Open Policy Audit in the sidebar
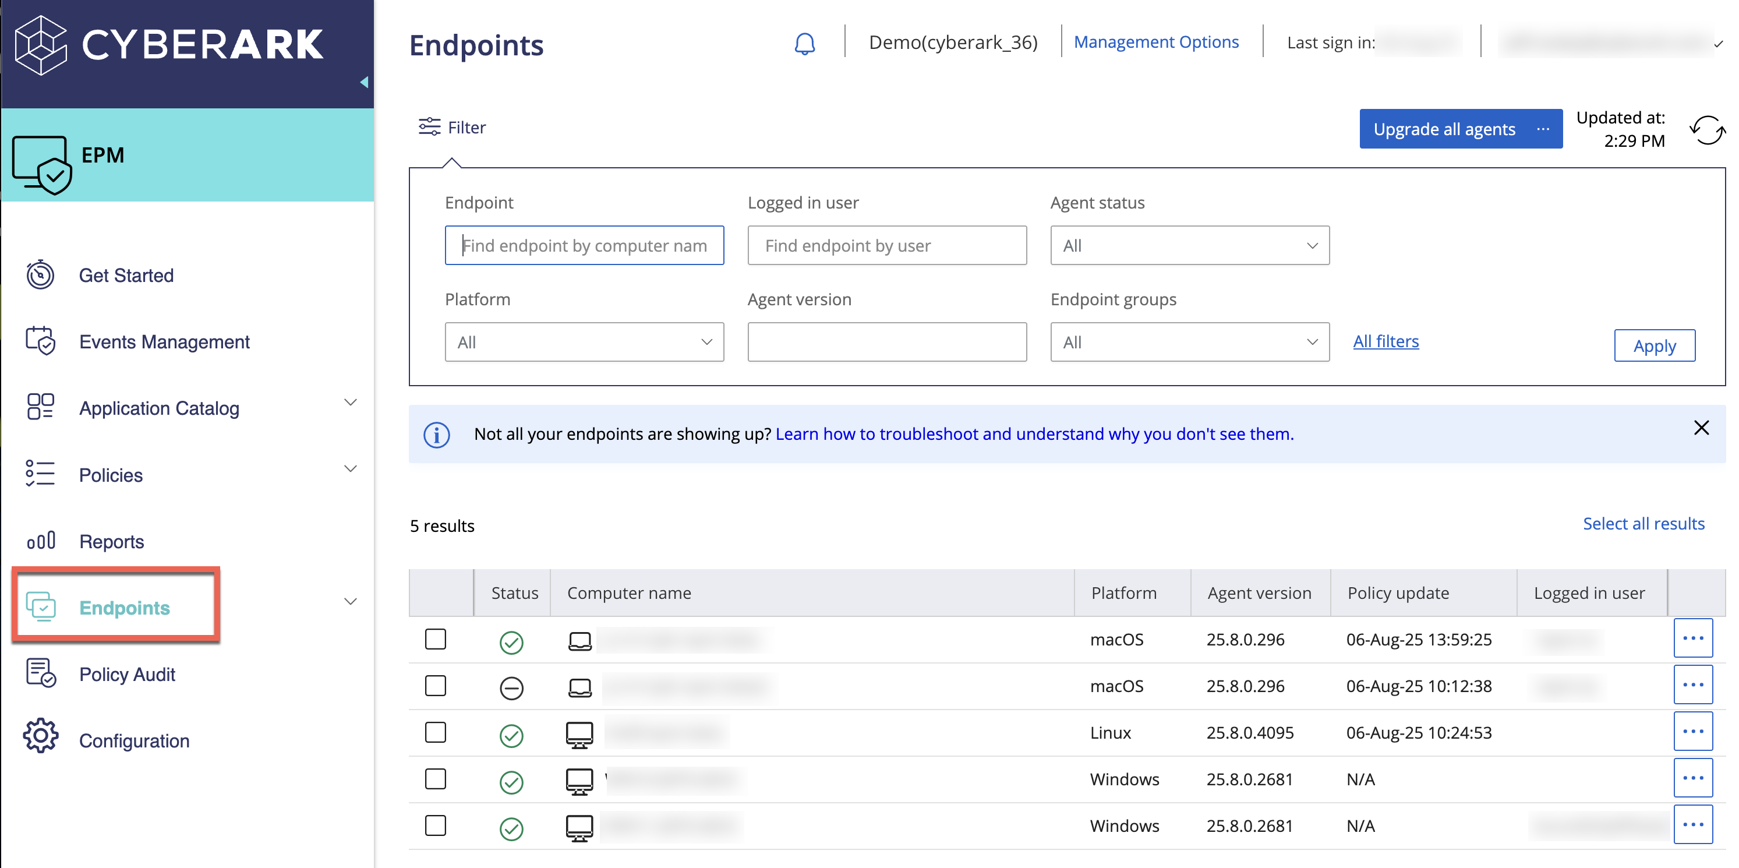The image size is (1739, 868). click(127, 673)
